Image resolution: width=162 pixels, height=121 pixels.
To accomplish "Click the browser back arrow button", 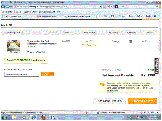I will pyautogui.click(x=3, y=6).
